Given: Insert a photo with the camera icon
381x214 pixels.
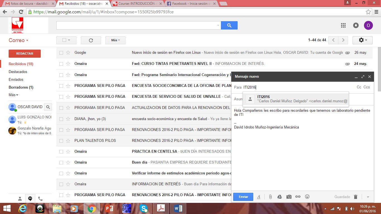Looking at the screenshot, I should click(289, 197).
